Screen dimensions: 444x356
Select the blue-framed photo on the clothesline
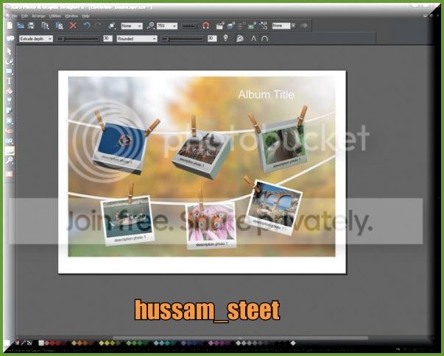[x=119, y=143]
